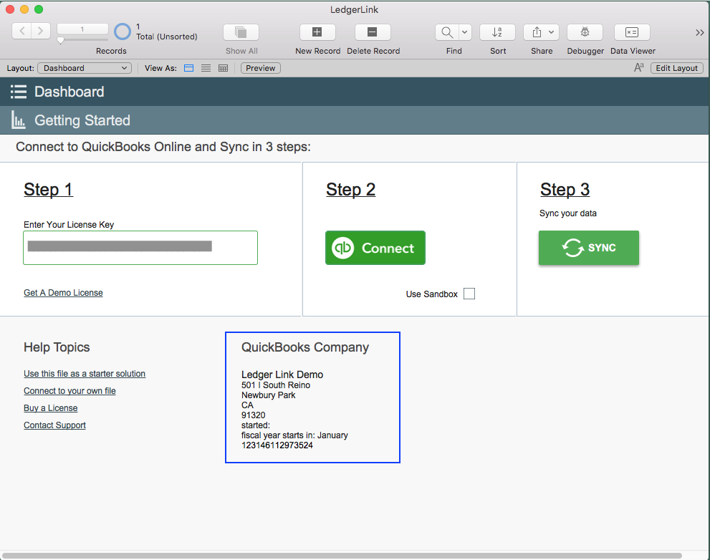Click the '501 I South Reino' address line
710x560 pixels.
click(x=276, y=385)
